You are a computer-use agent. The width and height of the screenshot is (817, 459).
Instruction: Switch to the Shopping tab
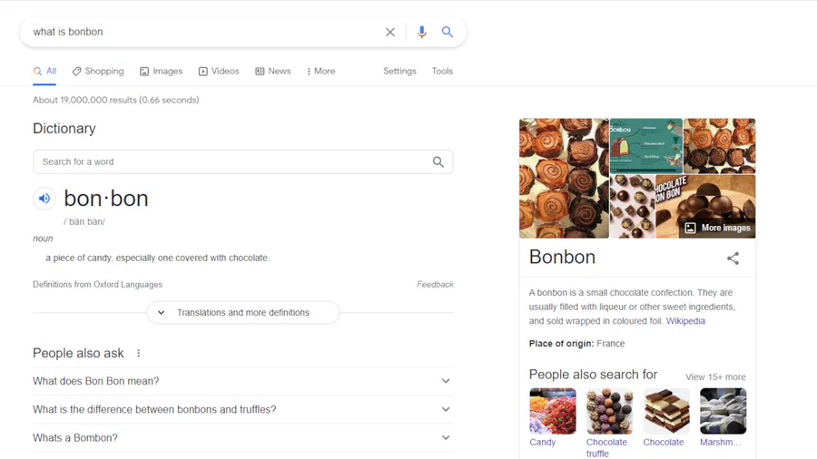(x=98, y=71)
